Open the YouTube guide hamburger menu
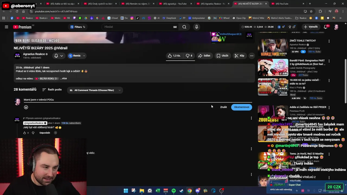347x195 pixels. (x=7, y=27)
